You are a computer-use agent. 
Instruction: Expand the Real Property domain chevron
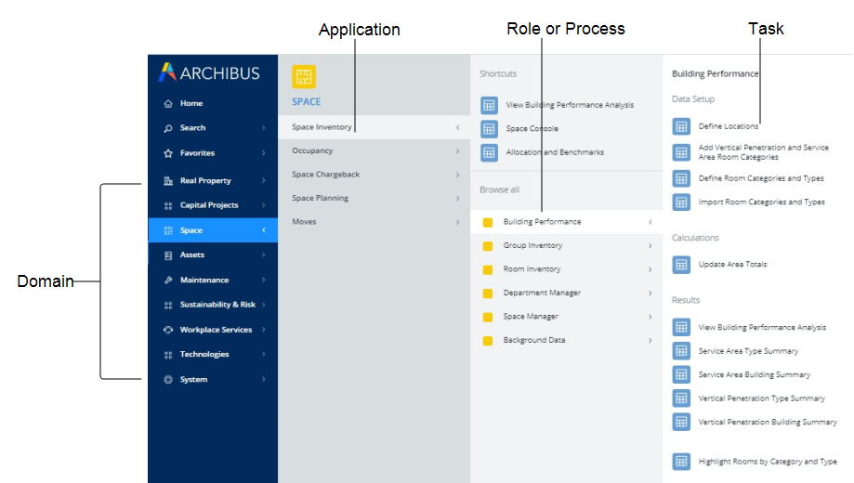point(264,180)
